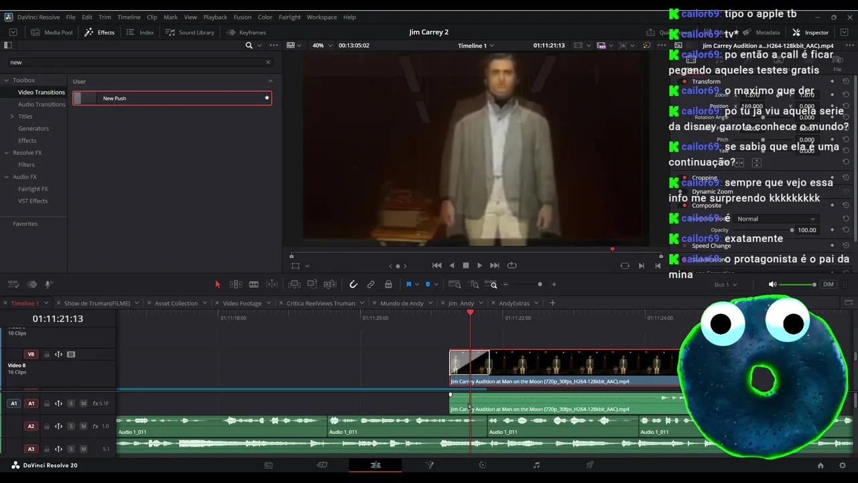Viewport: 858px width, 483px height.
Task: Lock the V8 video track
Action: pyautogui.click(x=47, y=354)
